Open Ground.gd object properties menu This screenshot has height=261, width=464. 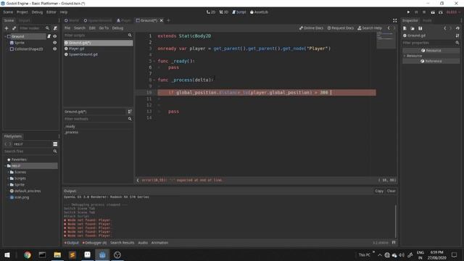point(457,36)
